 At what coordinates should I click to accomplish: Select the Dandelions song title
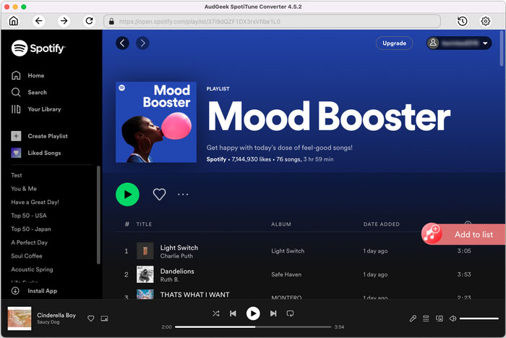tap(177, 271)
